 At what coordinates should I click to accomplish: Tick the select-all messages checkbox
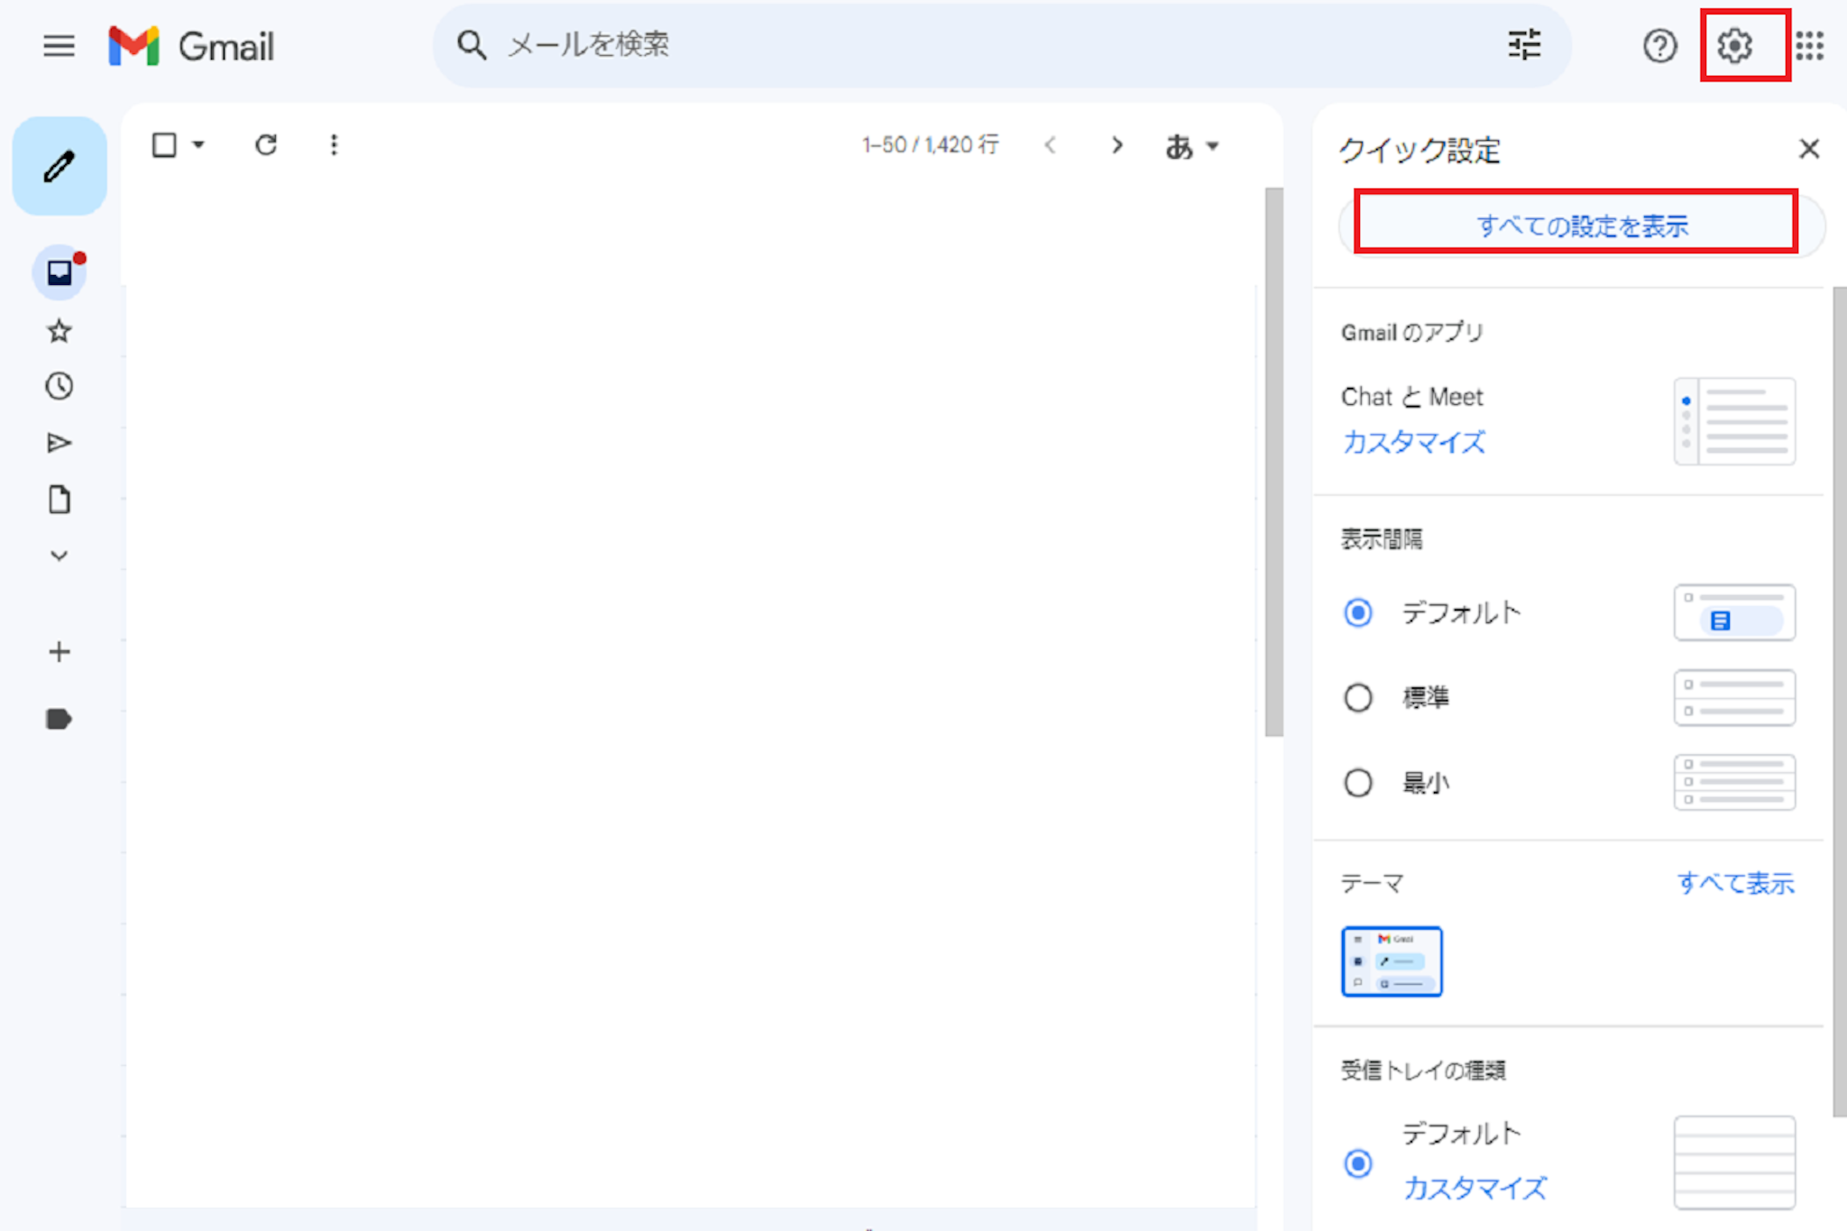pyautogui.click(x=164, y=145)
